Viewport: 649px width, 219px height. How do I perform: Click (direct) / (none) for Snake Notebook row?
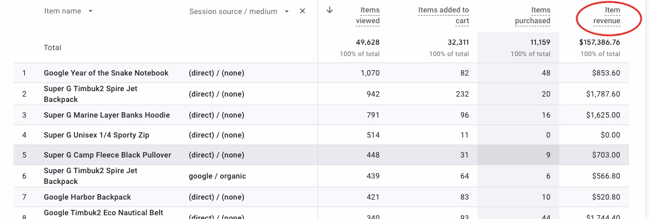pyautogui.click(x=216, y=73)
